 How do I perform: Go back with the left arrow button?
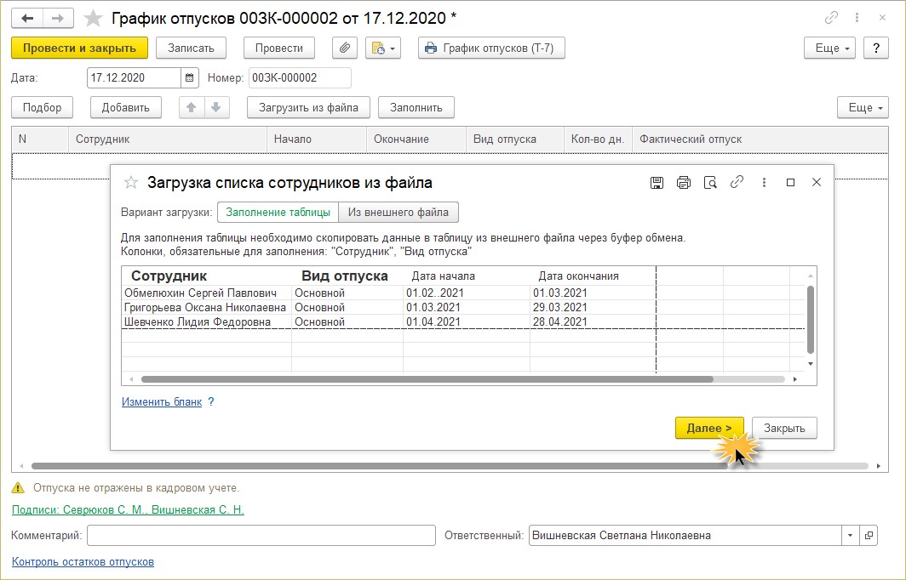point(27,19)
